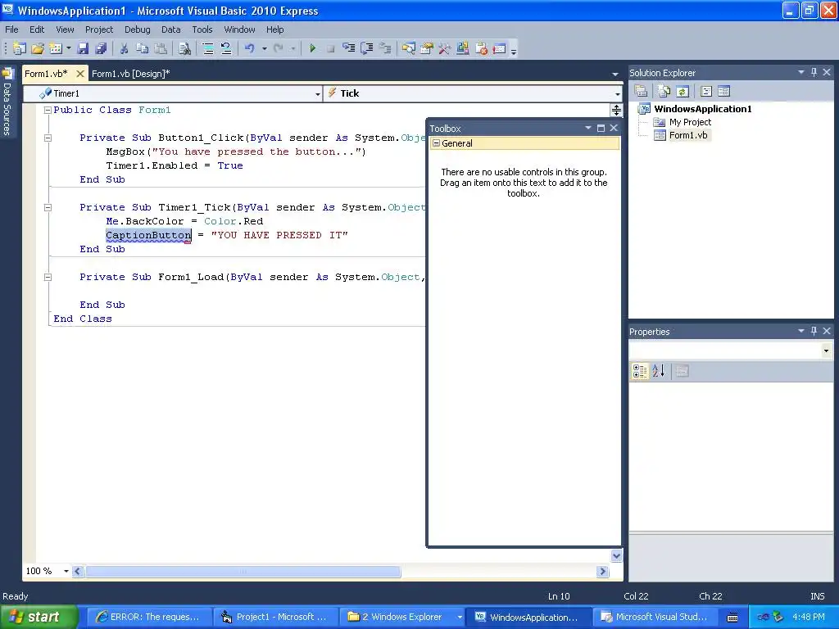Maximize the floating Toolbox window
839x629 pixels.
point(601,128)
